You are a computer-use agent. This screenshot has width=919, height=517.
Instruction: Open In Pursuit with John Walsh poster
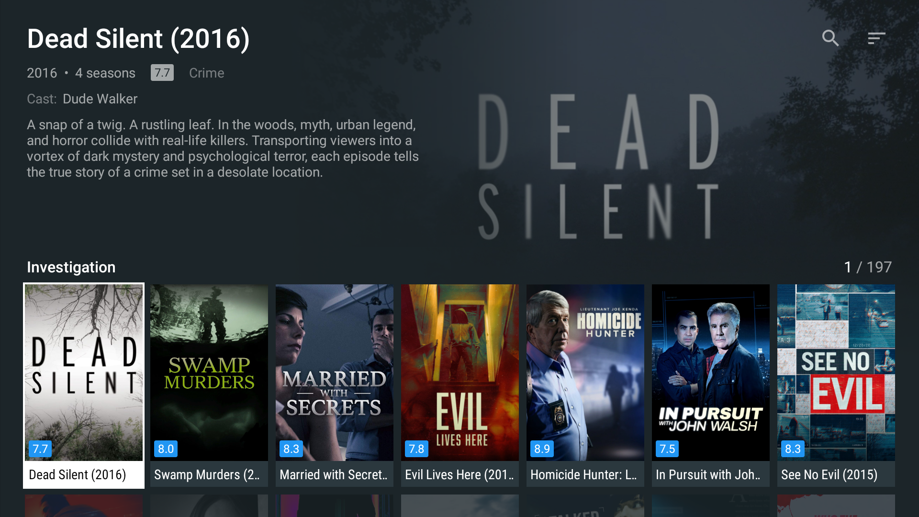[x=711, y=372]
